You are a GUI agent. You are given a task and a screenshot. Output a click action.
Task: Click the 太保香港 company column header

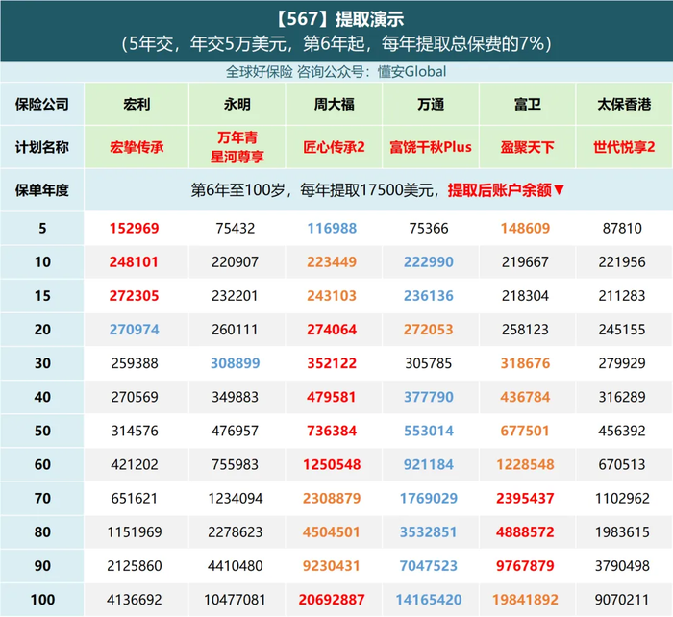point(624,104)
